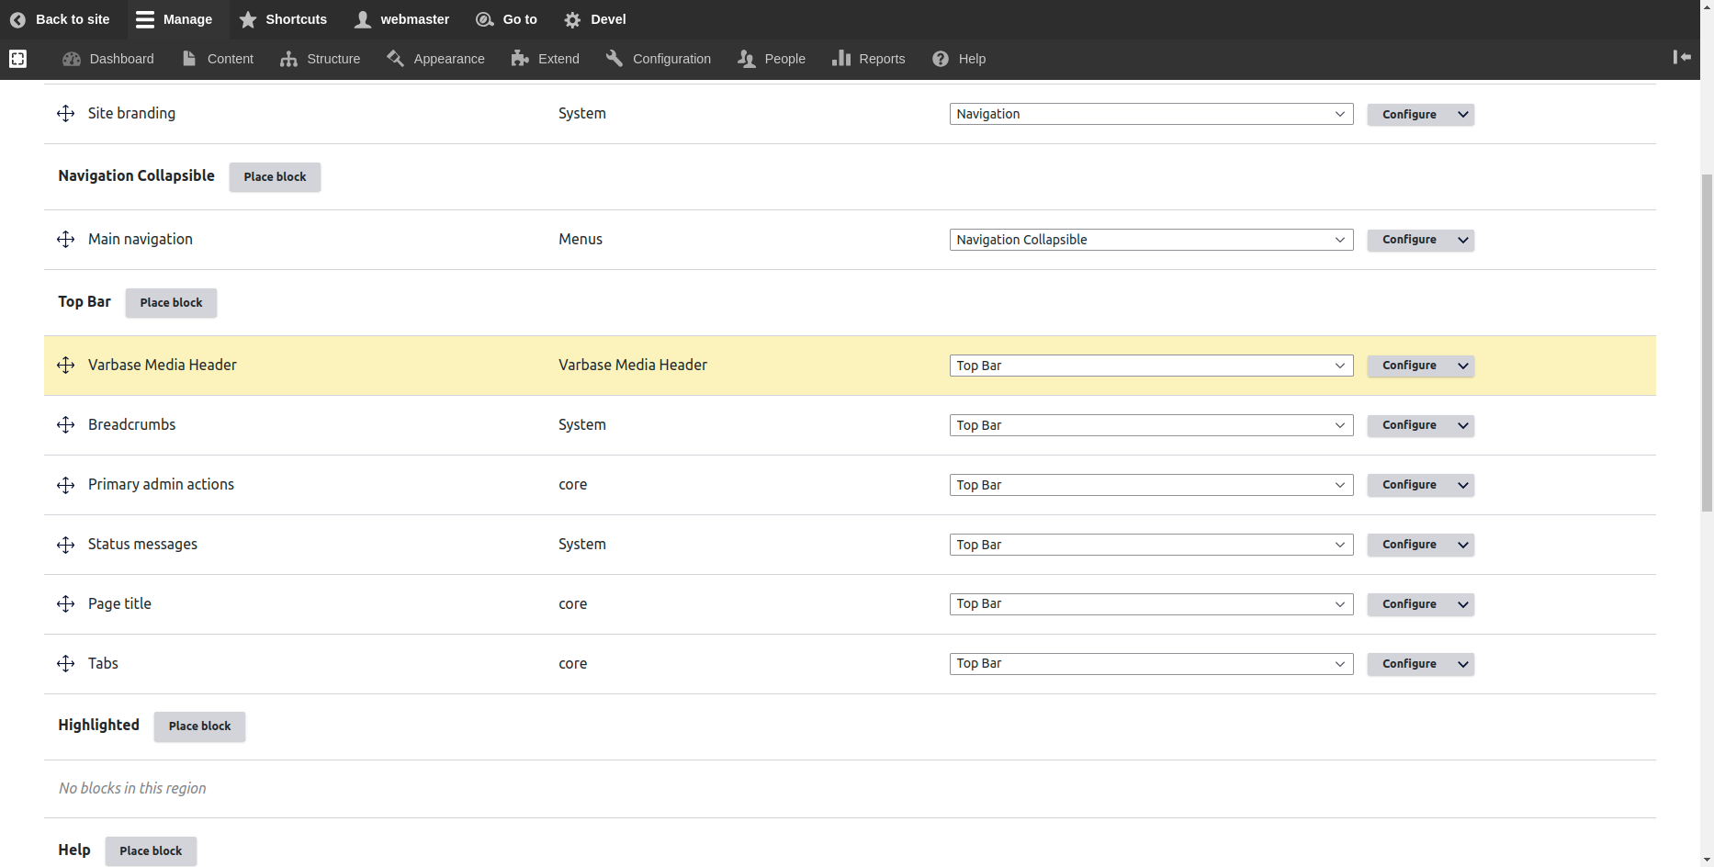Toggle the Shortcuts toolbar tray

tap(283, 19)
